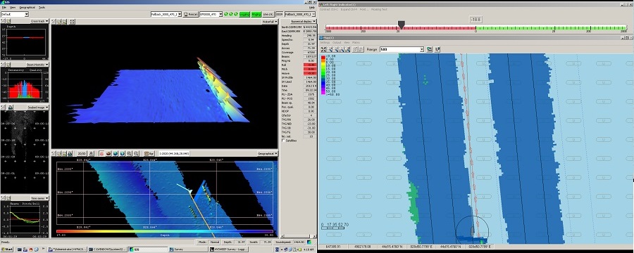Viewport: 634px width, 253px height.
Task: Open the Geographical menu in SIS
Action: click(27, 7)
